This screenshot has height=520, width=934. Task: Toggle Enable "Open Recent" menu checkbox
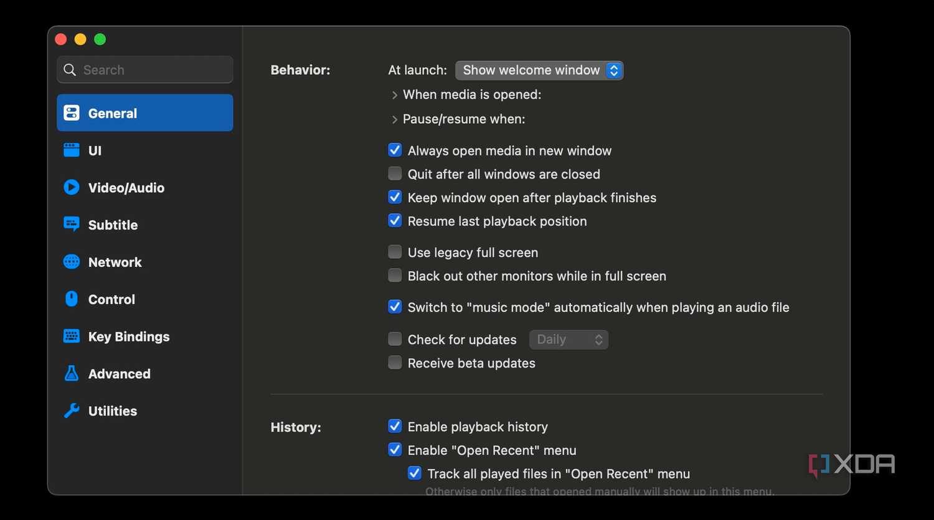point(395,450)
